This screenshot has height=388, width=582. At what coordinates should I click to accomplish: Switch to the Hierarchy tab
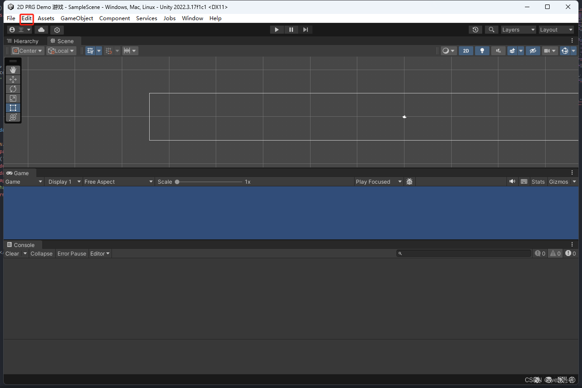coord(23,41)
